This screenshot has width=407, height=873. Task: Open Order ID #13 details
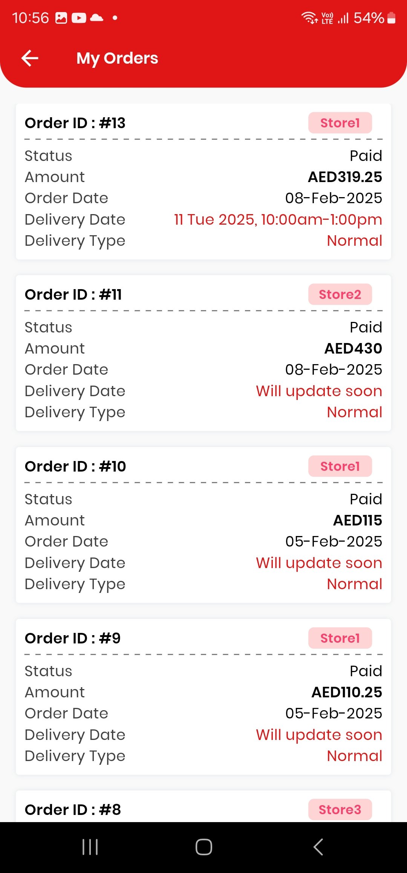pos(75,123)
